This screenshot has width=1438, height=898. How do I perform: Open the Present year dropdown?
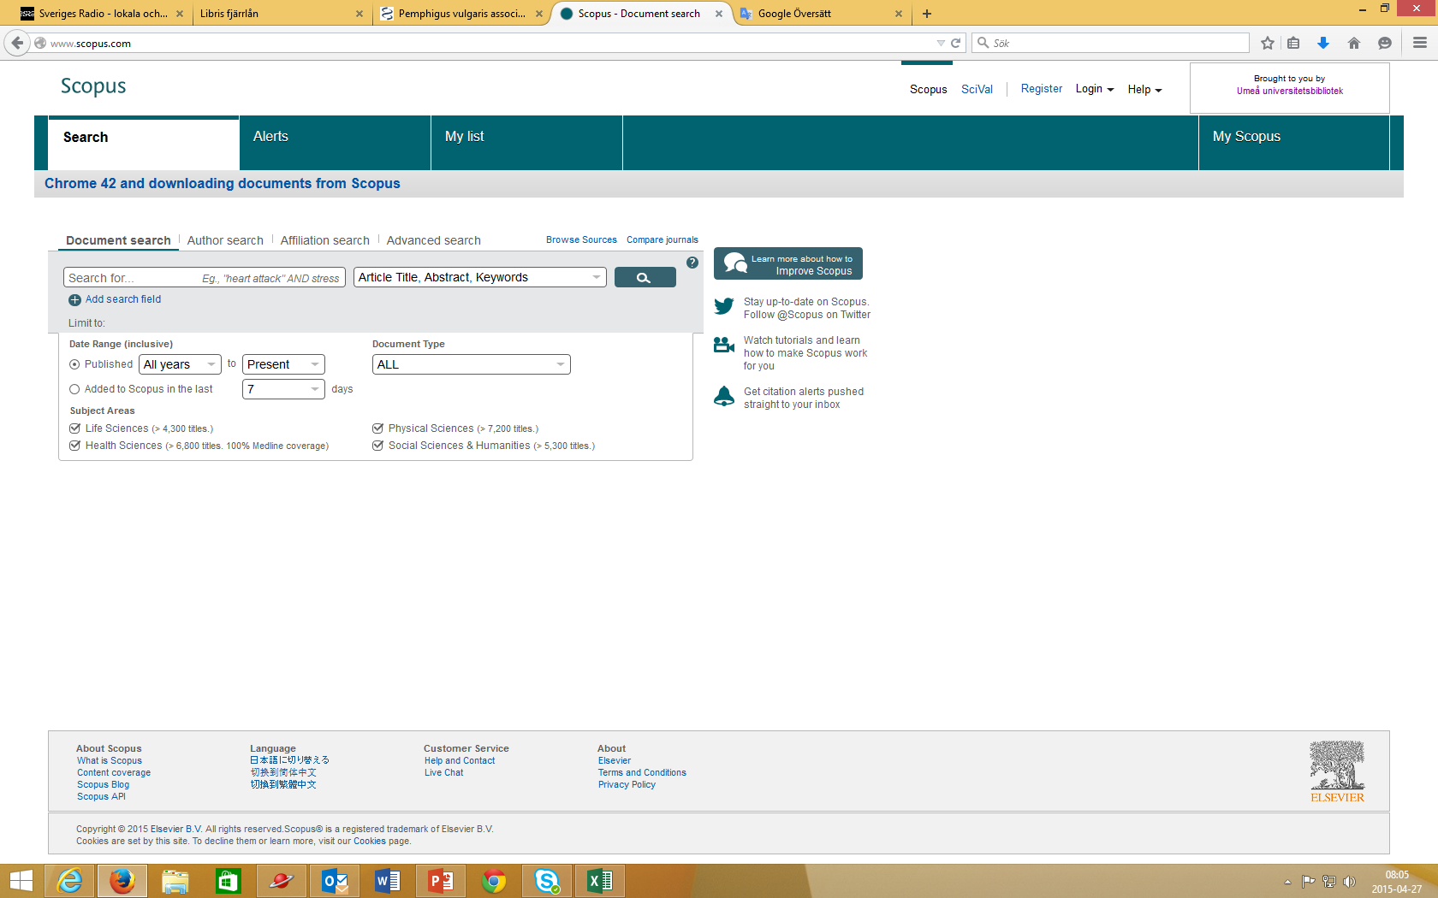[283, 364]
